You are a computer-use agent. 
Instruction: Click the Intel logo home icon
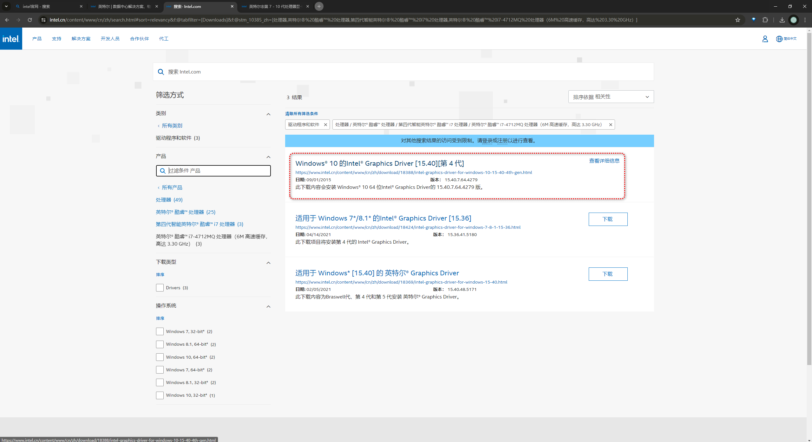coord(11,39)
